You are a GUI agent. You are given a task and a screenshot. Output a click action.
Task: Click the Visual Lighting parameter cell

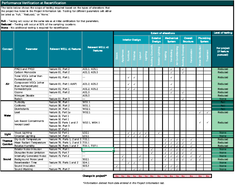click(x=31, y=133)
